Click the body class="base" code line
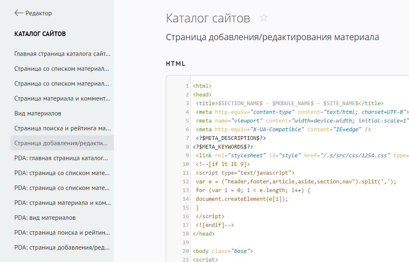The height and width of the screenshot is (262, 409). [223, 251]
